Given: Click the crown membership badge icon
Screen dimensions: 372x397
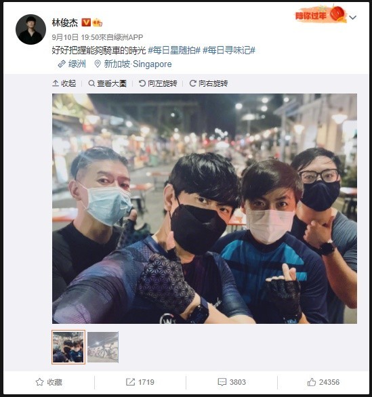Looking at the screenshot, I should tap(98, 23).
